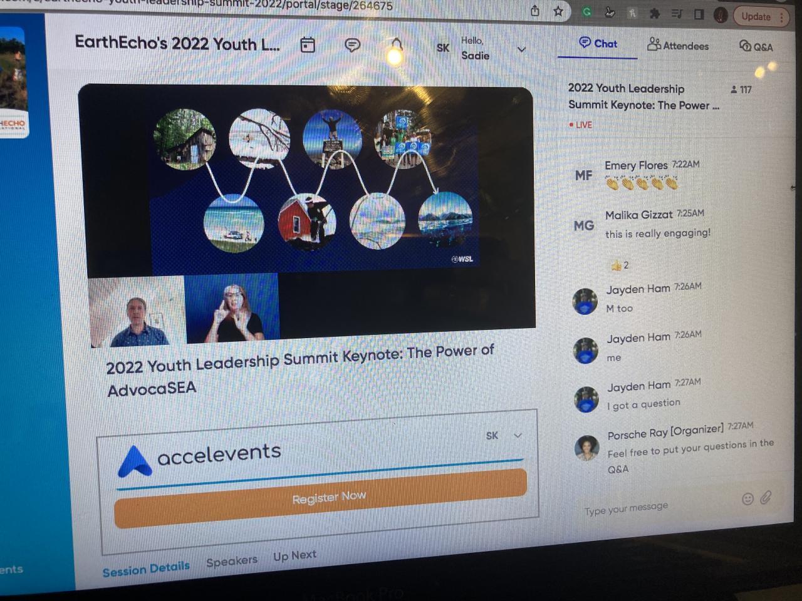Screen dimensions: 802x601
Task: Click the 'this is really engaging!' message
Action: (658, 234)
